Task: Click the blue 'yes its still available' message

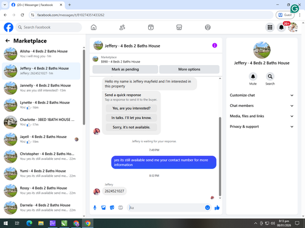Action: click(163, 162)
